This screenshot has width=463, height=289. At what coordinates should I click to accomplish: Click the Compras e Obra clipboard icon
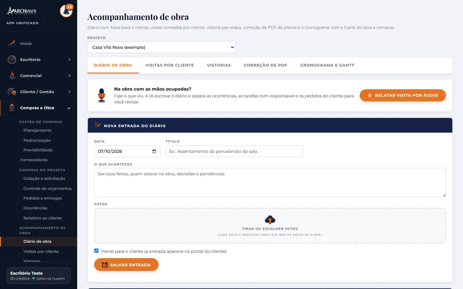click(x=12, y=108)
